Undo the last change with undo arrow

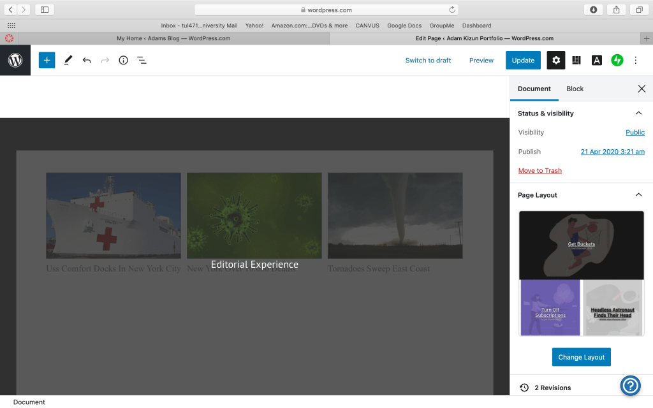[x=87, y=61]
